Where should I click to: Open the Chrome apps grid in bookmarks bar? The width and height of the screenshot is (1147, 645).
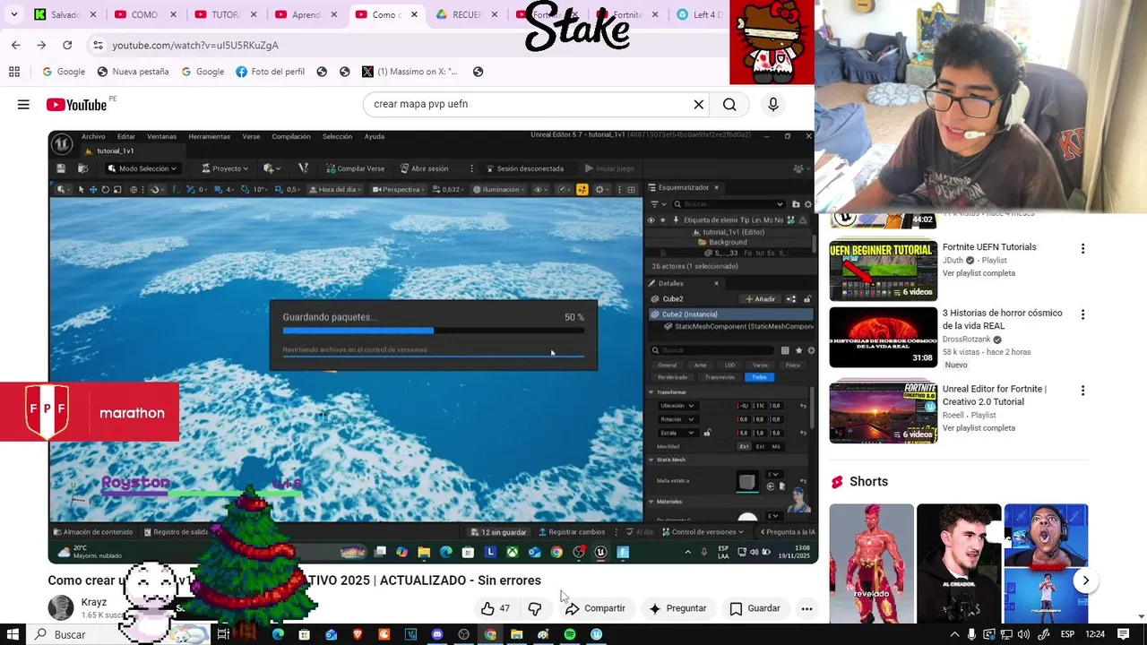pyautogui.click(x=14, y=72)
